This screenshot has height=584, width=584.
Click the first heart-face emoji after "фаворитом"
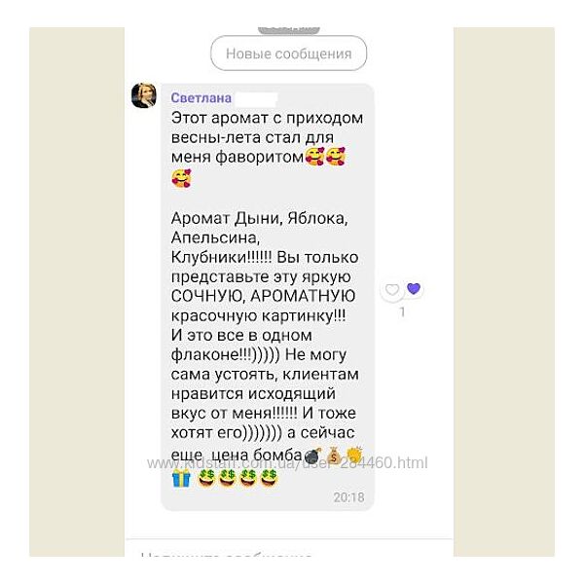point(314,156)
